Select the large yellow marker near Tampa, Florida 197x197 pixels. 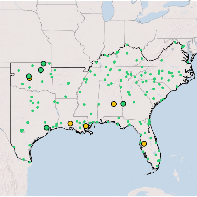[x=144, y=144]
